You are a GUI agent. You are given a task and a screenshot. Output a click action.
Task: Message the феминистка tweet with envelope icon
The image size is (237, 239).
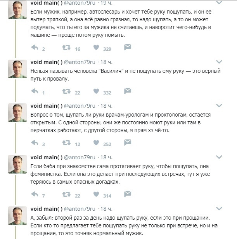point(127,194)
